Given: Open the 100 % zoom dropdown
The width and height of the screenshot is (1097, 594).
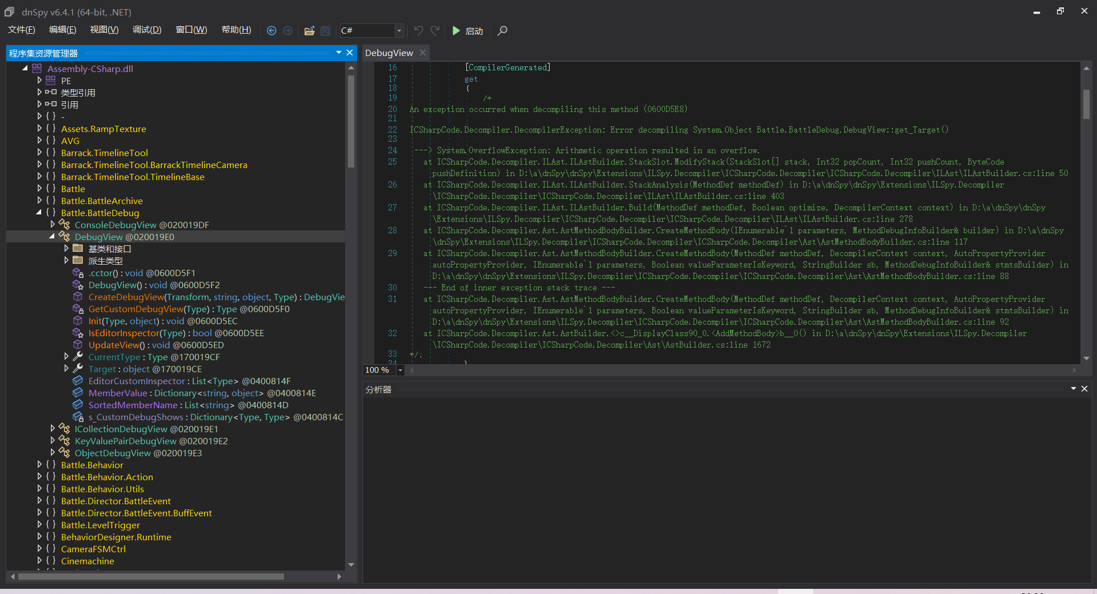Looking at the screenshot, I should click(400, 370).
